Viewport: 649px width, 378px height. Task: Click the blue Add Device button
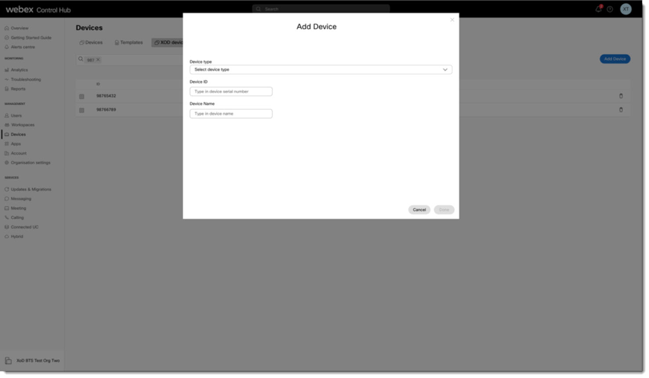pyautogui.click(x=615, y=59)
